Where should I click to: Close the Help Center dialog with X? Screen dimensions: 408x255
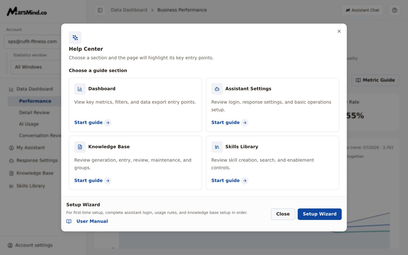pyautogui.click(x=339, y=31)
